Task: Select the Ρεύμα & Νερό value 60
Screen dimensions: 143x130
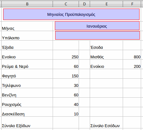Action: [66, 64]
